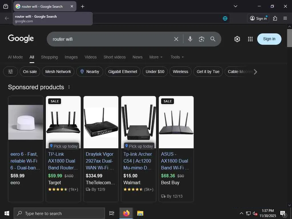This screenshot has height=219, width=292.
Task: Open Task View on the taskbar
Action: (x=111, y=213)
